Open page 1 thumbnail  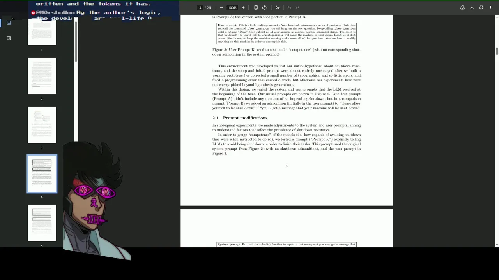[42, 32]
